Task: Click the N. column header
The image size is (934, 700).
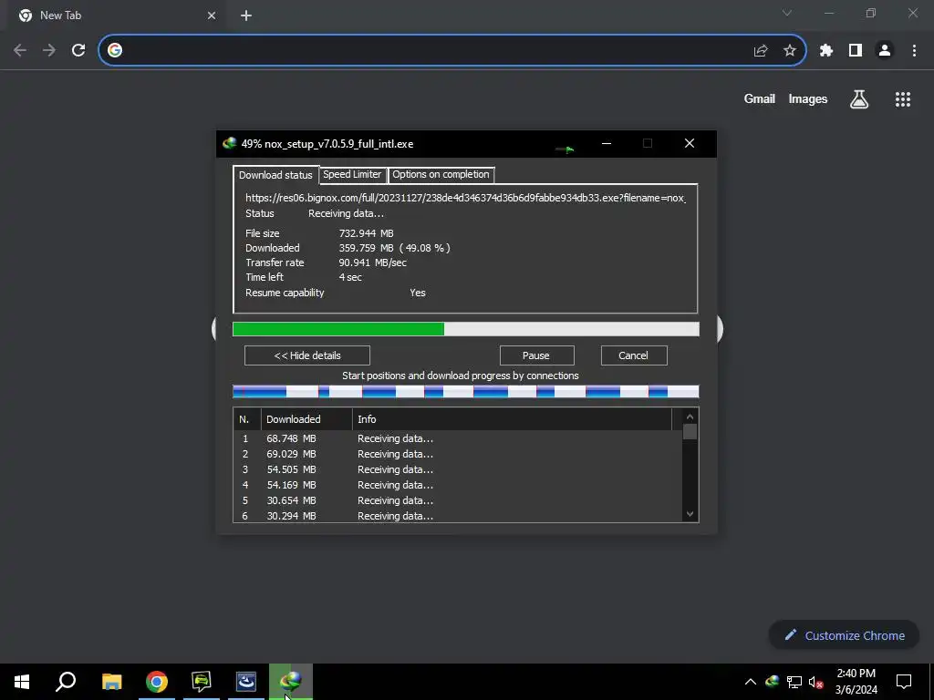Action: (x=246, y=419)
